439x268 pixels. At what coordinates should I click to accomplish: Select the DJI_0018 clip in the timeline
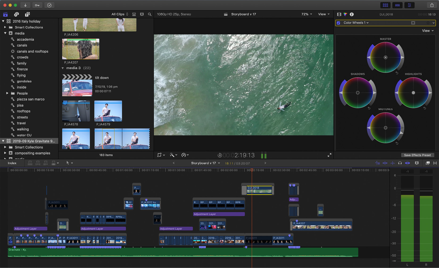259,190
